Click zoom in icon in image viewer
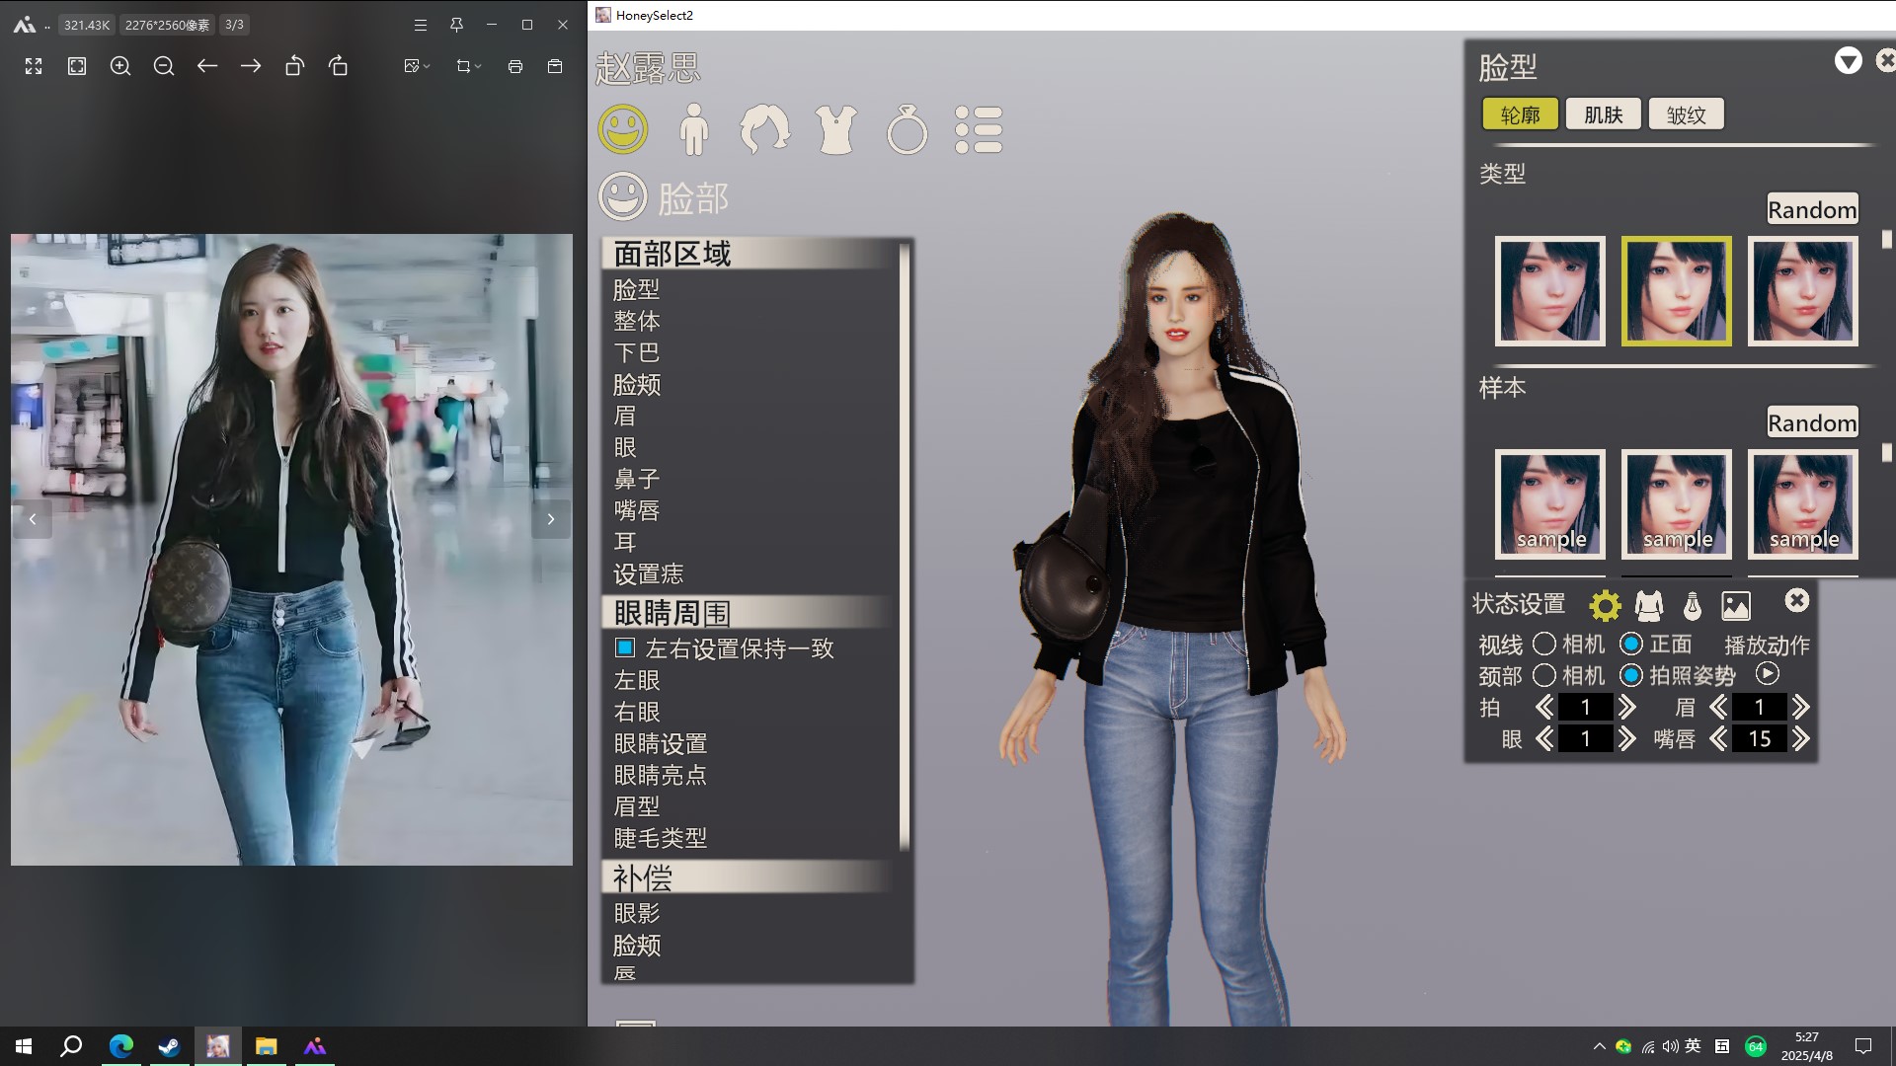 pyautogui.click(x=120, y=66)
